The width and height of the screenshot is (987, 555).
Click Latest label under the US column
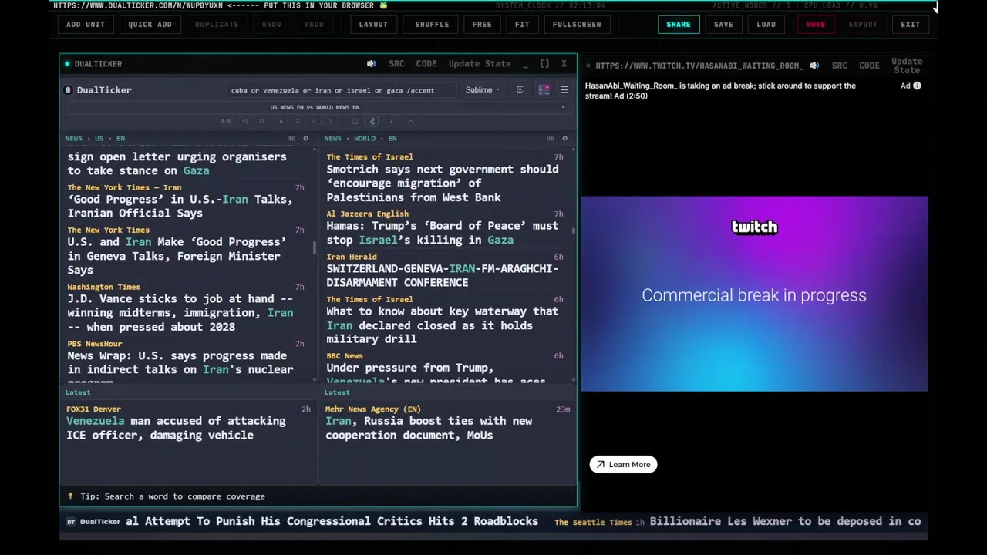78,392
